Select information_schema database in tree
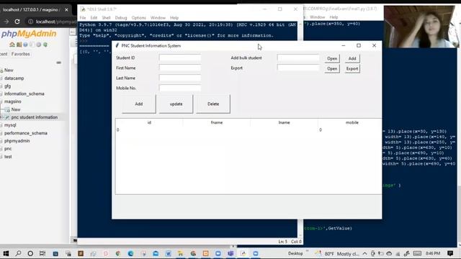Screen dimensions: 461x259 (24, 94)
